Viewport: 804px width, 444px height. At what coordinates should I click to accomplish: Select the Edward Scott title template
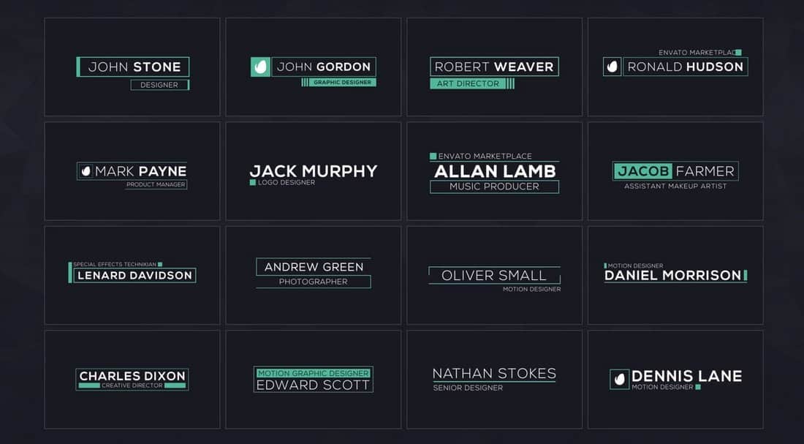point(313,379)
